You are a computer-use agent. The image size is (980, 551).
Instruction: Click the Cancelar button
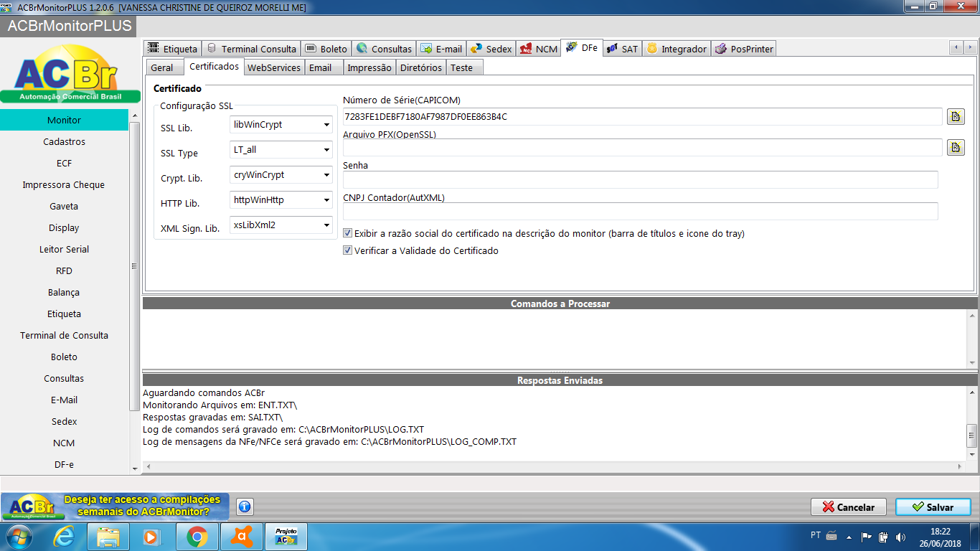pyautogui.click(x=849, y=507)
